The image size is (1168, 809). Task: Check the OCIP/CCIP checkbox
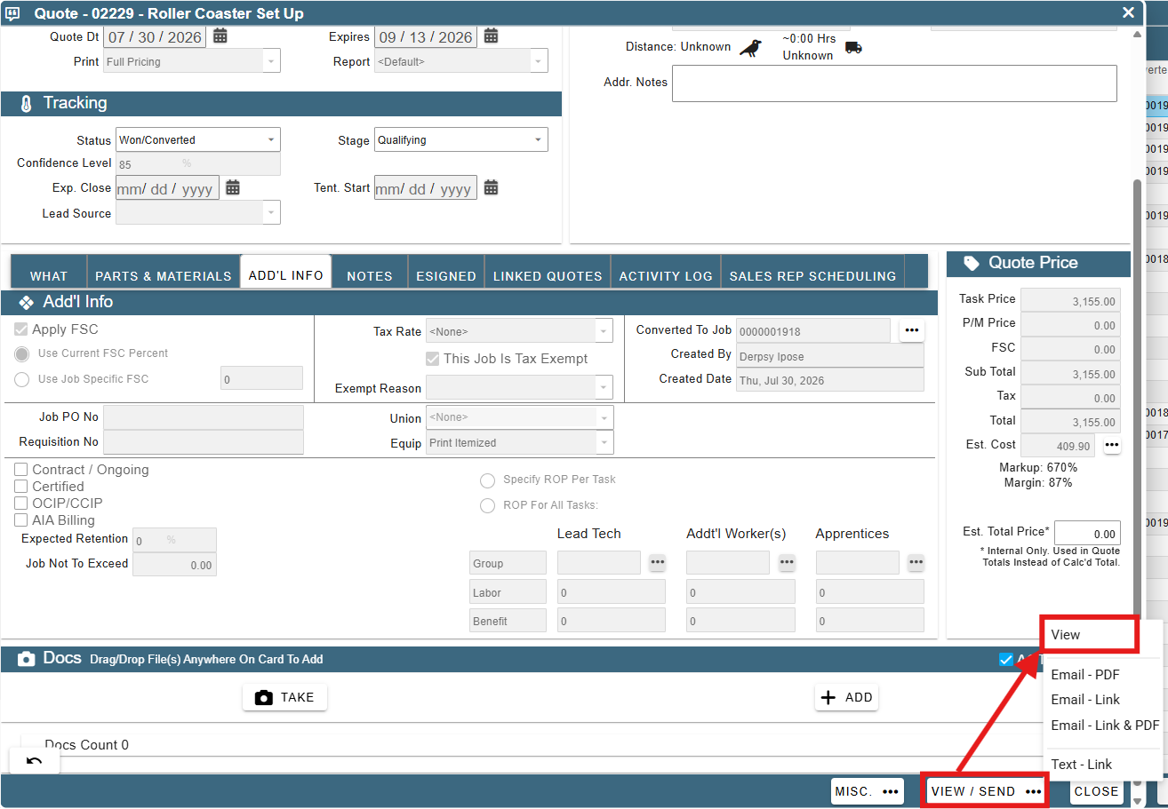(21, 504)
